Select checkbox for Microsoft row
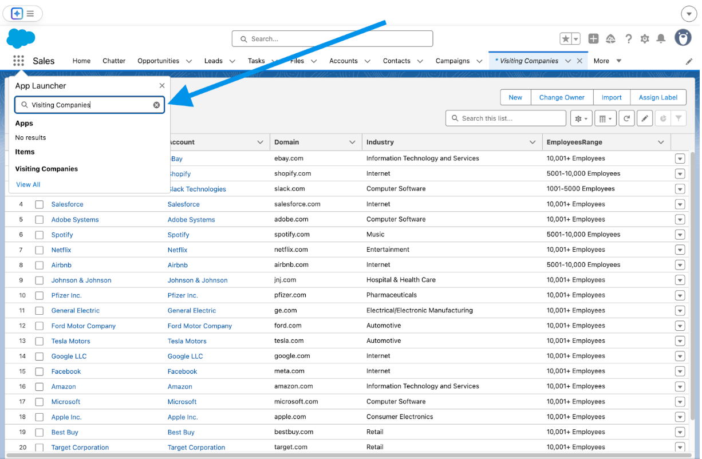Viewport: 702px width, 459px height. point(40,402)
